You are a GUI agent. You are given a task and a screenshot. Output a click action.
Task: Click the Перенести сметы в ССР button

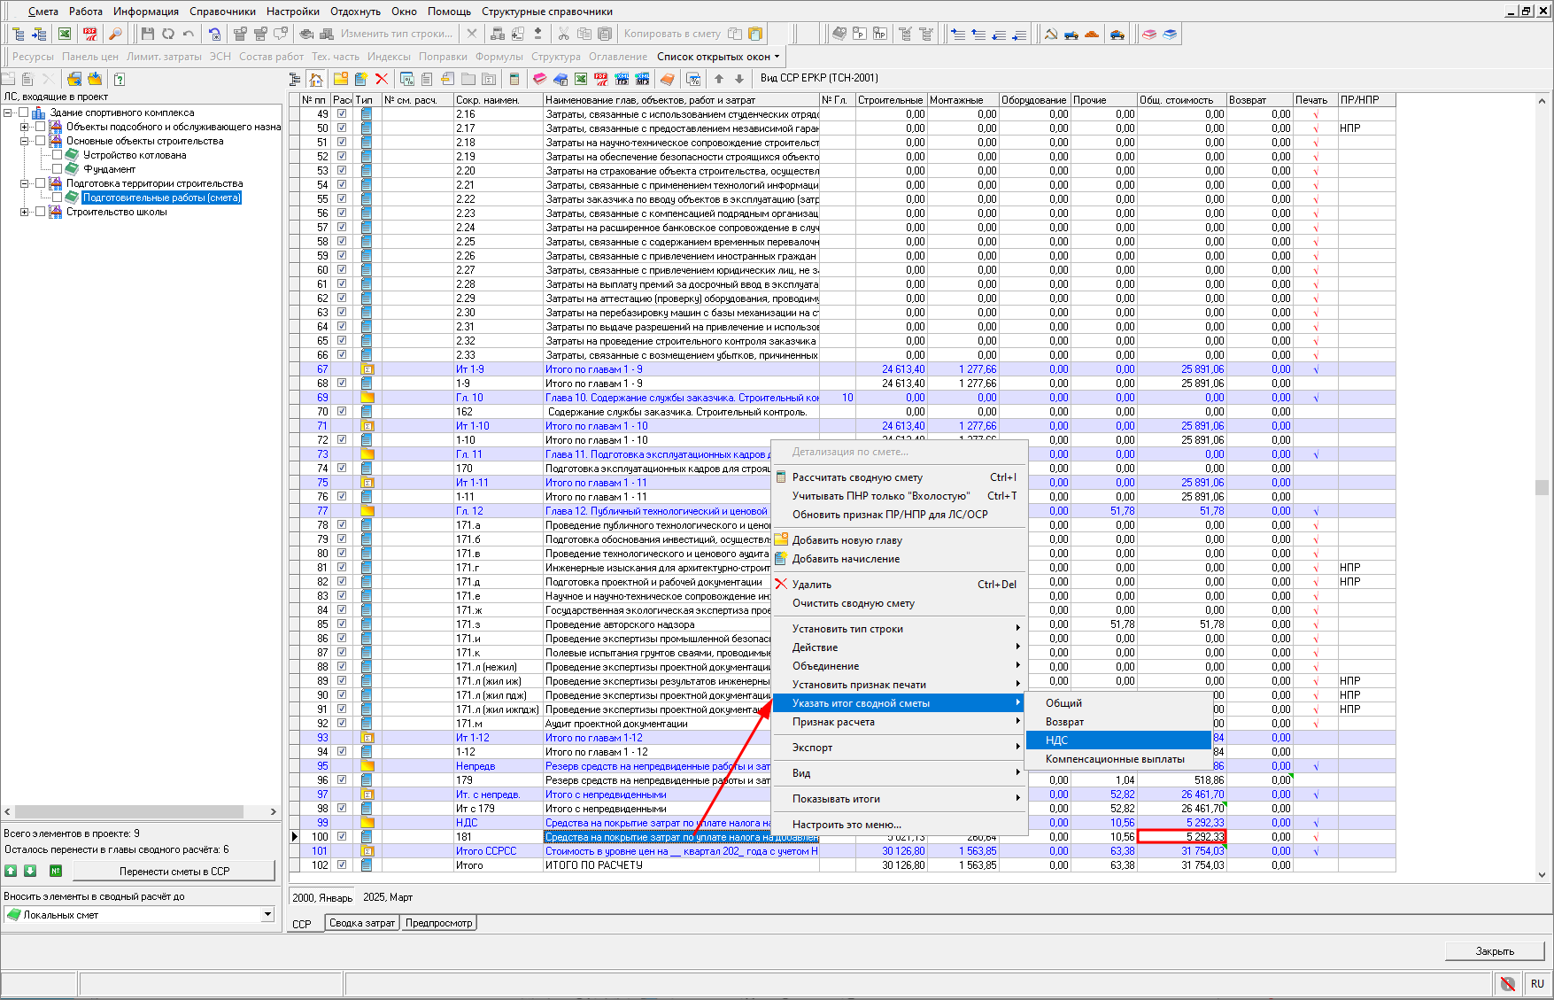pos(174,871)
